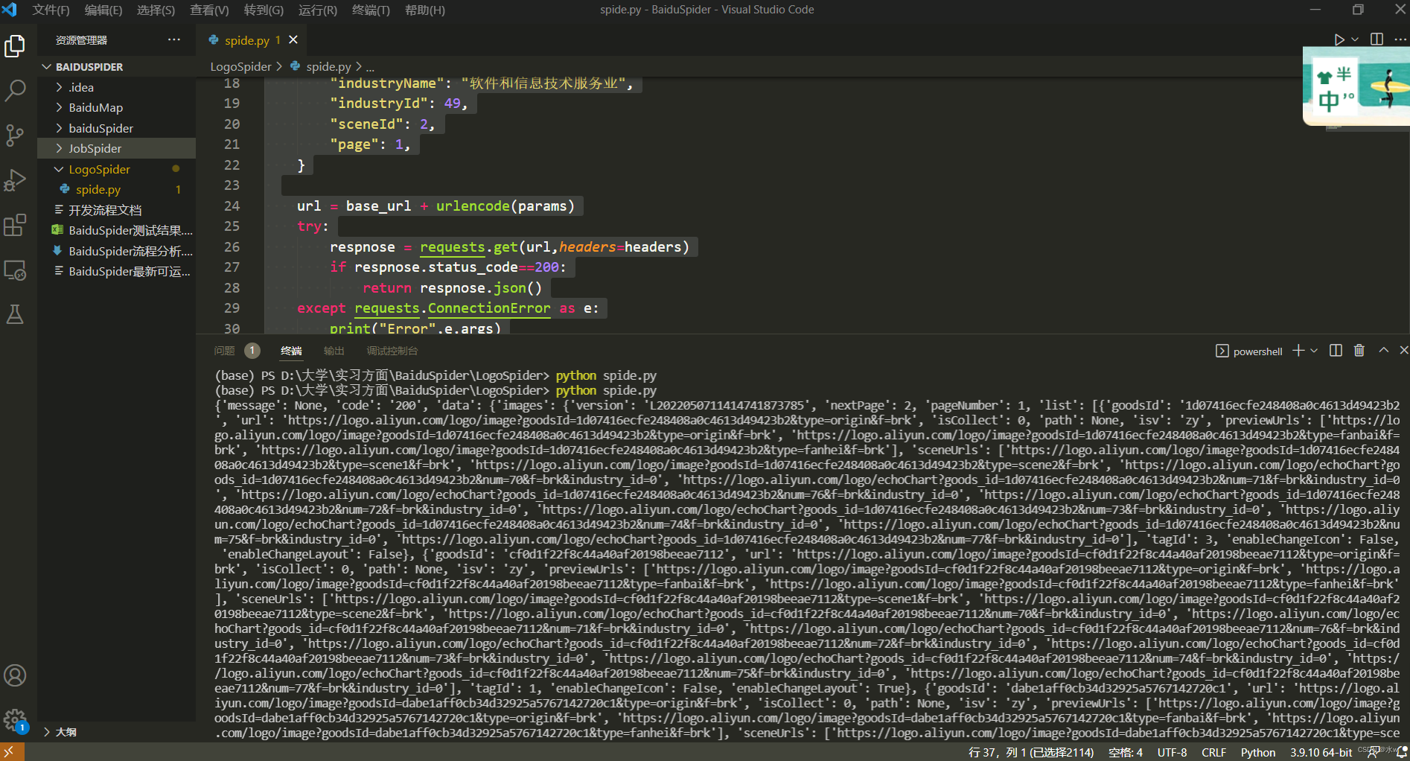Screen dimensions: 1410x761
Task: Expand the BaiduMap folder
Action: 117,108
